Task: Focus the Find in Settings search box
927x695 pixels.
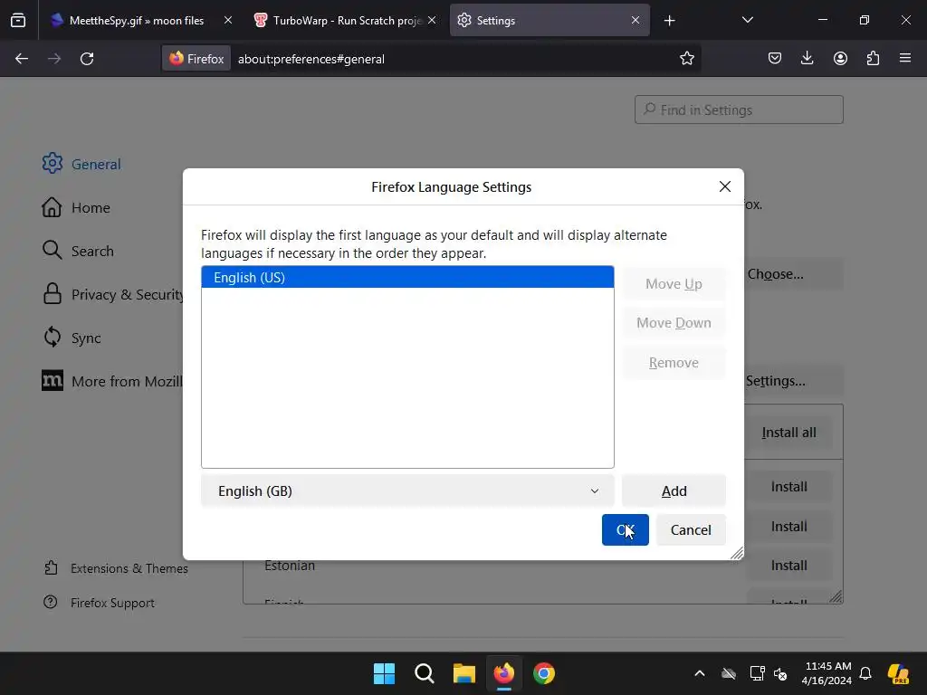Action: click(739, 109)
